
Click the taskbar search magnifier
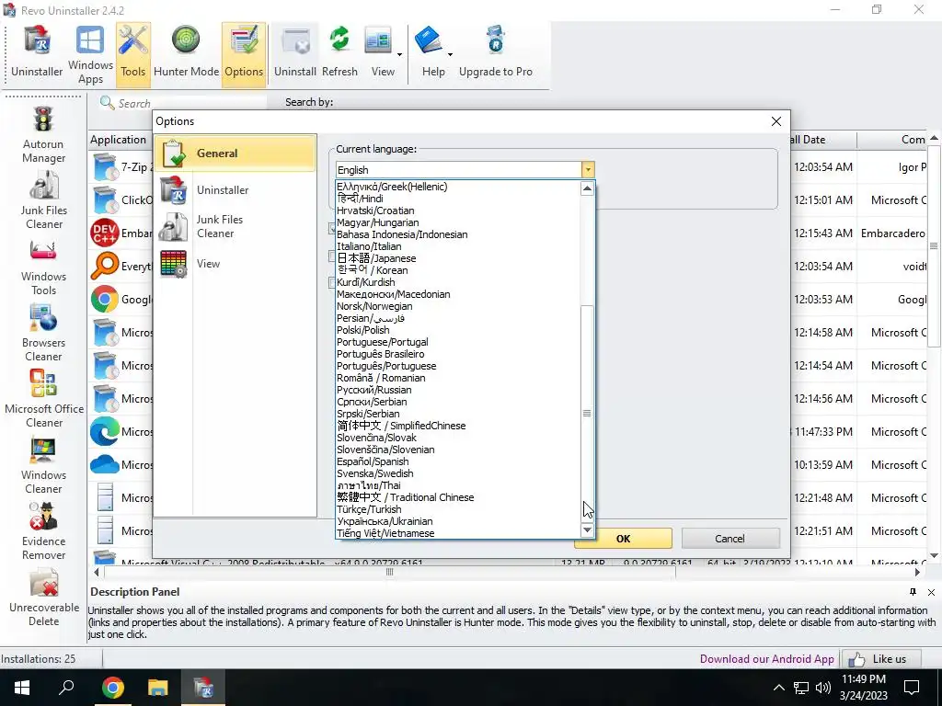pos(66,687)
